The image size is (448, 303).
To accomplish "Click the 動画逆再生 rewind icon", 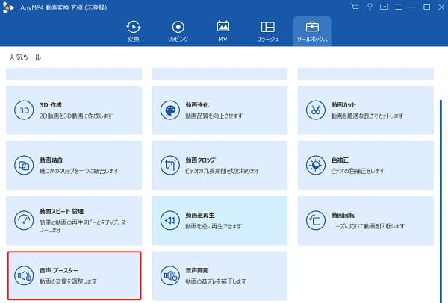I will [x=170, y=220].
